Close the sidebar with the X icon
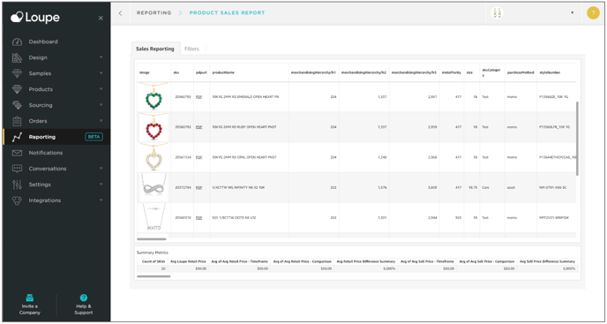This screenshot has height=324, width=607. pos(101,19)
